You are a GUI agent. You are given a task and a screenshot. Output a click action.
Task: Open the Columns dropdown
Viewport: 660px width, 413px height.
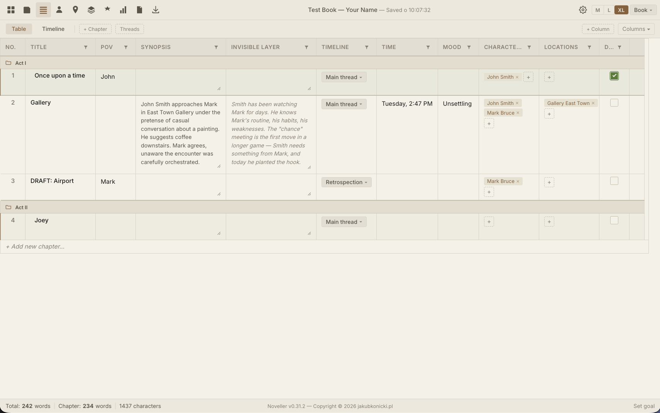tap(636, 29)
